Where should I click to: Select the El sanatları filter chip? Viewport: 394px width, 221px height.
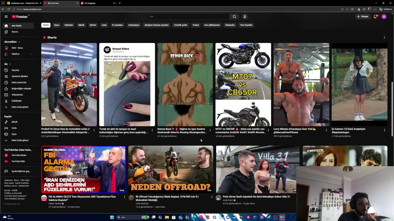pyautogui.click(x=117, y=25)
